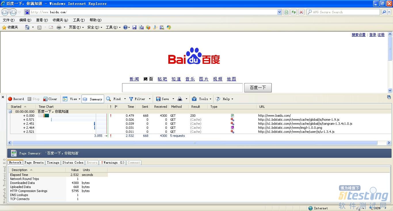The image size is (393, 211).
Task: Open the 工具(O) command bar dropdown
Action: coord(113,27)
